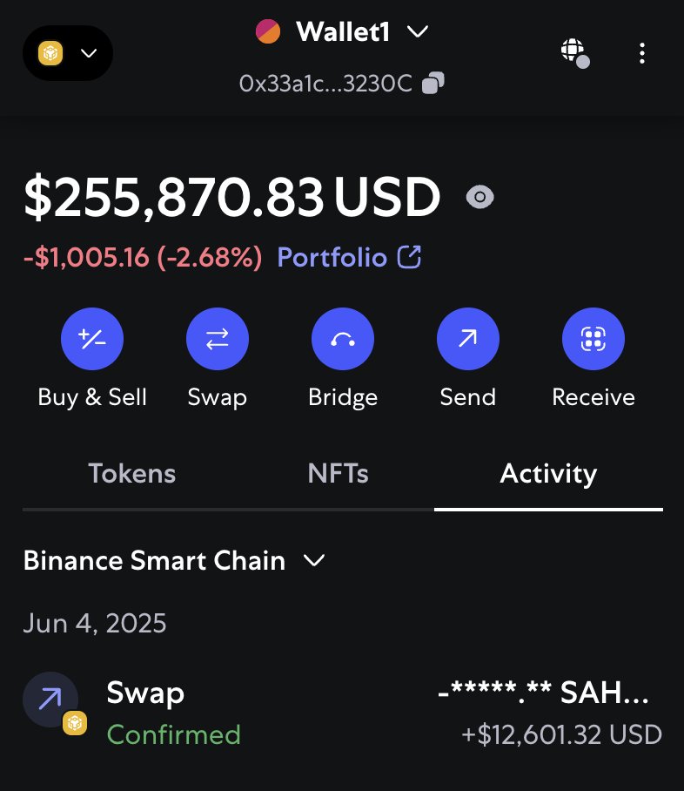Open the Bridge action icon
This screenshot has width=684, height=791.
[x=343, y=340]
